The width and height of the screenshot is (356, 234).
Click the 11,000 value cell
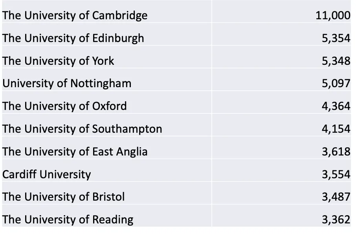click(x=281, y=11)
